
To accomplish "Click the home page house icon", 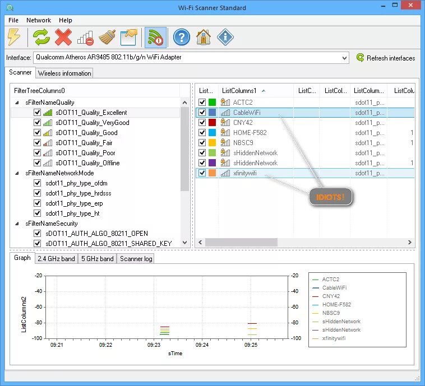I will point(204,37).
